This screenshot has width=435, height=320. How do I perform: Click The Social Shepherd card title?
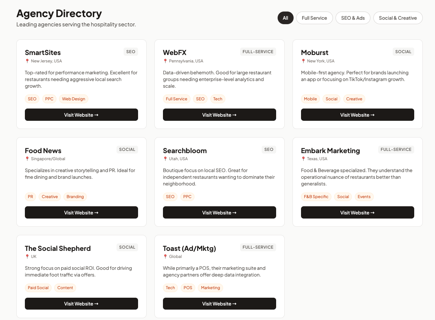(58, 248)
